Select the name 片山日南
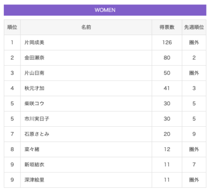This screenshot has width=209, height=195. 34,73
